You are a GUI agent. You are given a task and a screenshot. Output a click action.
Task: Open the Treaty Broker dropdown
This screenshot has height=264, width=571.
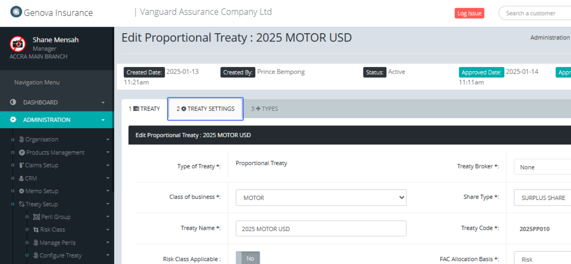(x=542, y=167)
